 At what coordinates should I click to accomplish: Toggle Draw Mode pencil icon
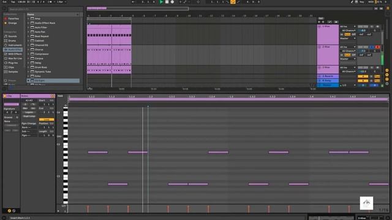[x=352, y=2]
